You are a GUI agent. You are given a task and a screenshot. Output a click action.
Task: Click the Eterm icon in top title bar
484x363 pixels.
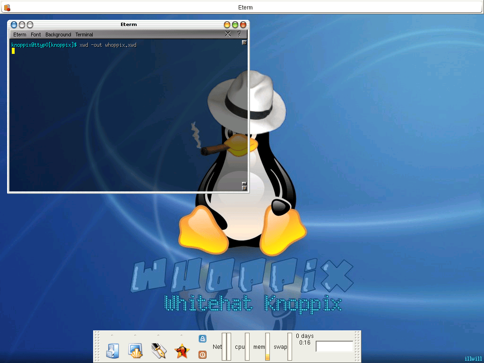(7, 8)
